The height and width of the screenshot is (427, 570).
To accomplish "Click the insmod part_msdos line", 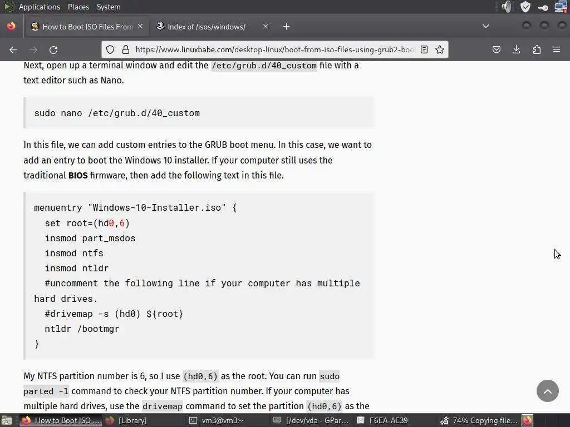I will coord(90,238).
